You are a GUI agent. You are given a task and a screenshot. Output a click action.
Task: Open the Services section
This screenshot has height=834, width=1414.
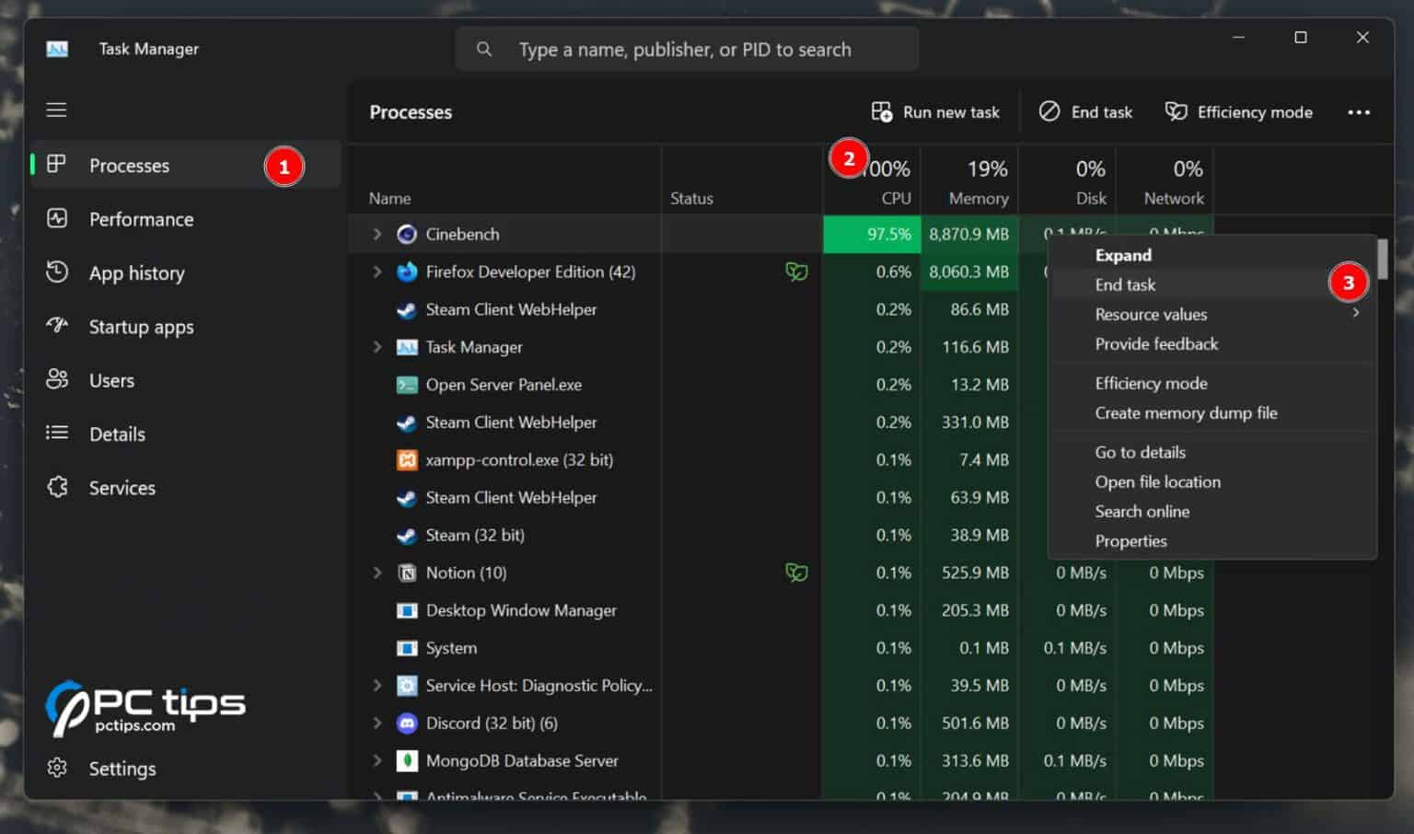[122, 488]
